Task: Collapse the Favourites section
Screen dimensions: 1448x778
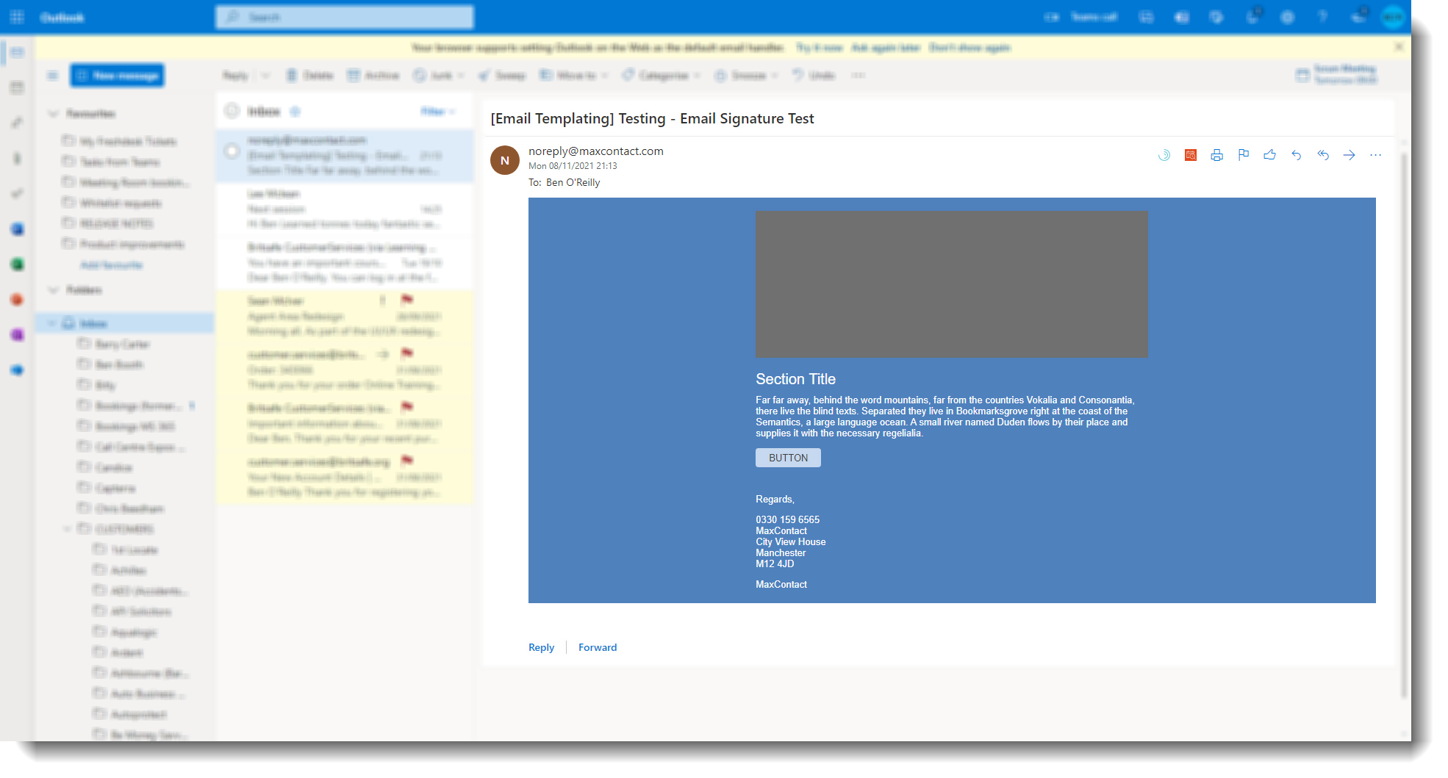Action: click(x=53, y=114)
